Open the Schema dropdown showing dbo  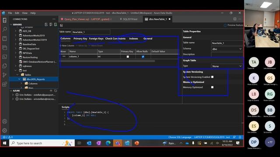pyautogui.click(x=227, y=49)
